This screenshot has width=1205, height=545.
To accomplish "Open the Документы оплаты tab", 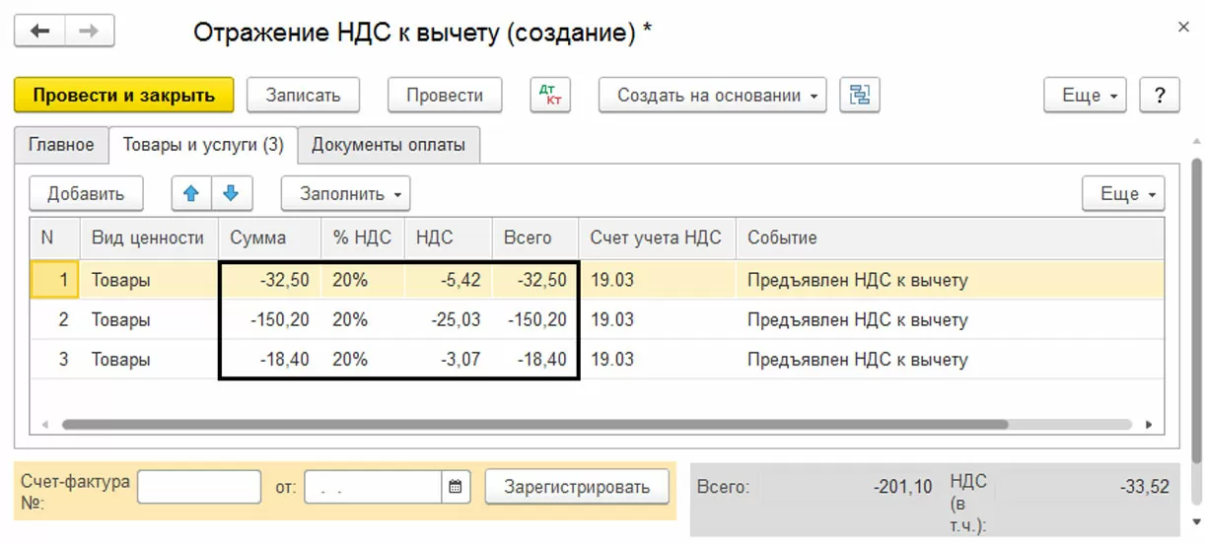I will (388, 145).
